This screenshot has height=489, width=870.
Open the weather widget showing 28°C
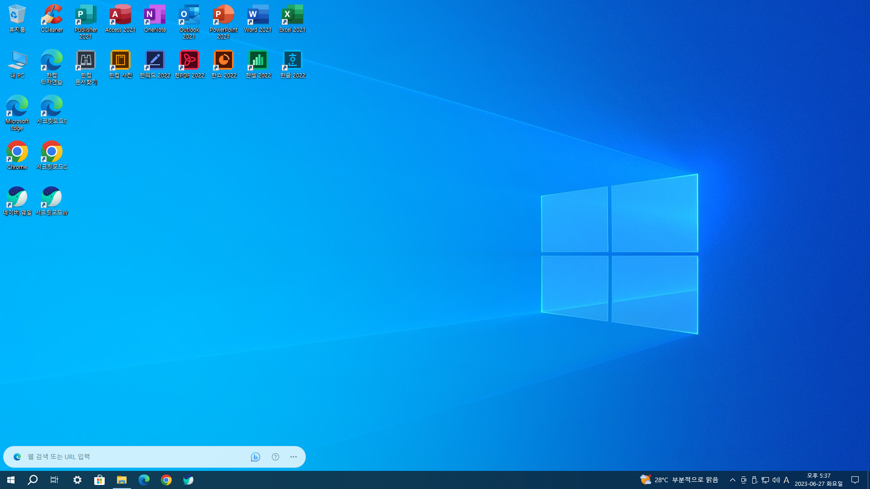pyautogui.click(x=679, y=480)
